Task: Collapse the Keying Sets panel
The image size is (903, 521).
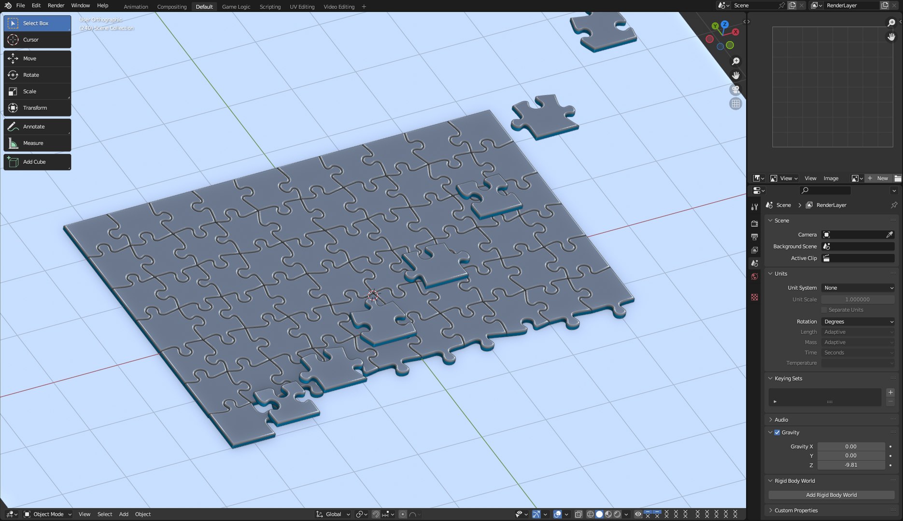Action: (x=788, y=379)
